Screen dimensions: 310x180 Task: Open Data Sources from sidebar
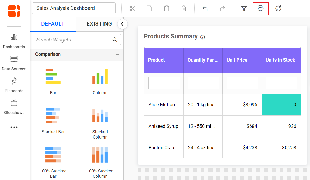tap(14, 63)
